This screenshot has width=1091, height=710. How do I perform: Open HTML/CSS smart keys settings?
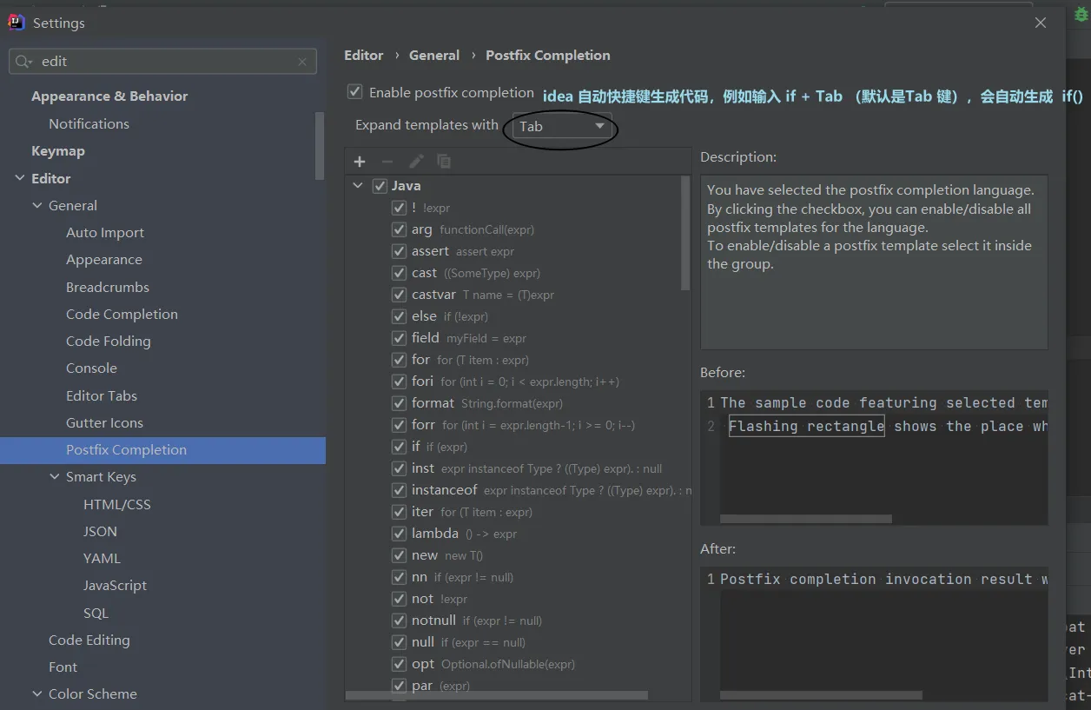[x=117, y=505]
